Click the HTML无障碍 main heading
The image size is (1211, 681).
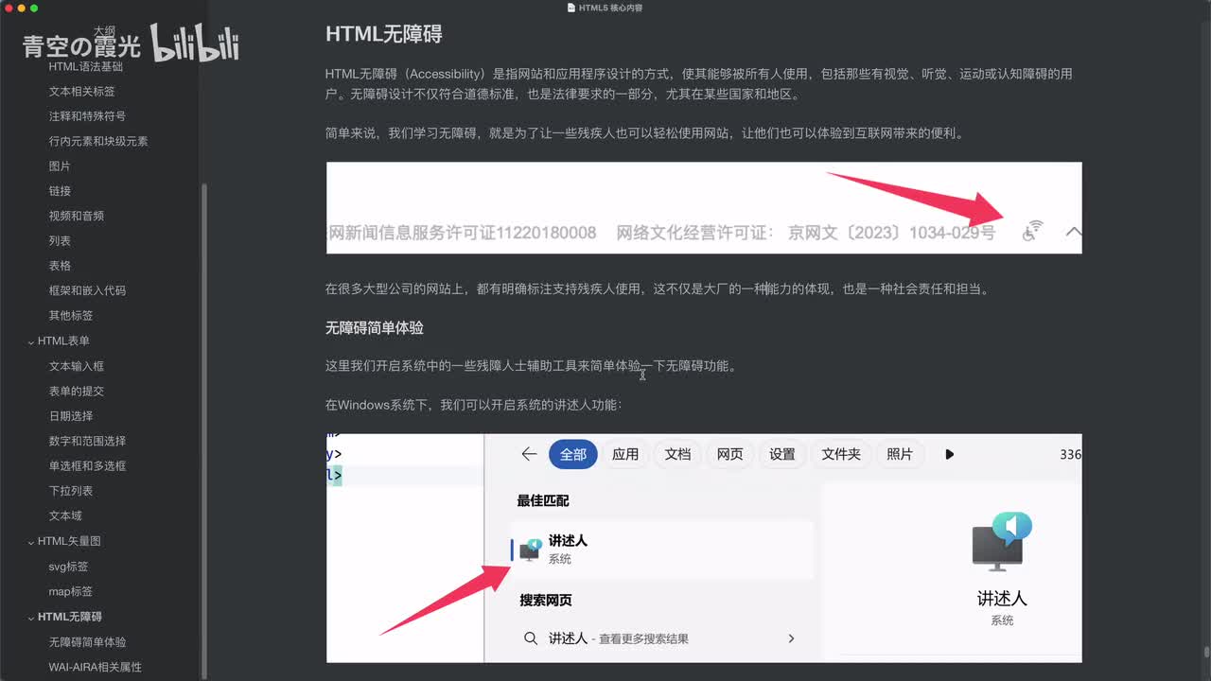coord(384,35)
